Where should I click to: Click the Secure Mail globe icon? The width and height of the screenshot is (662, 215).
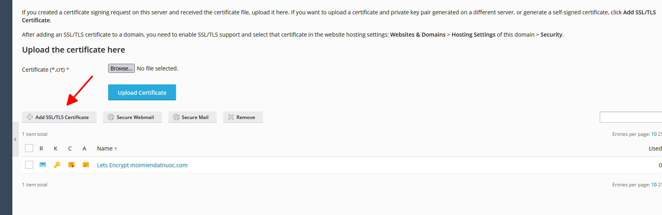[176, 117]
